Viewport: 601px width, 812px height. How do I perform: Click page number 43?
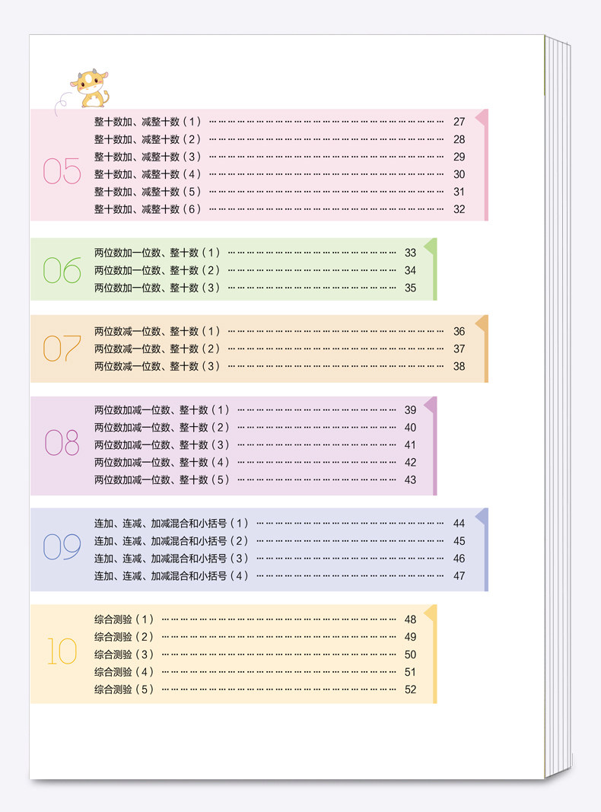410,480
